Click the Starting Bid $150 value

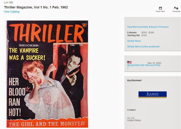(x=144, y=35)
